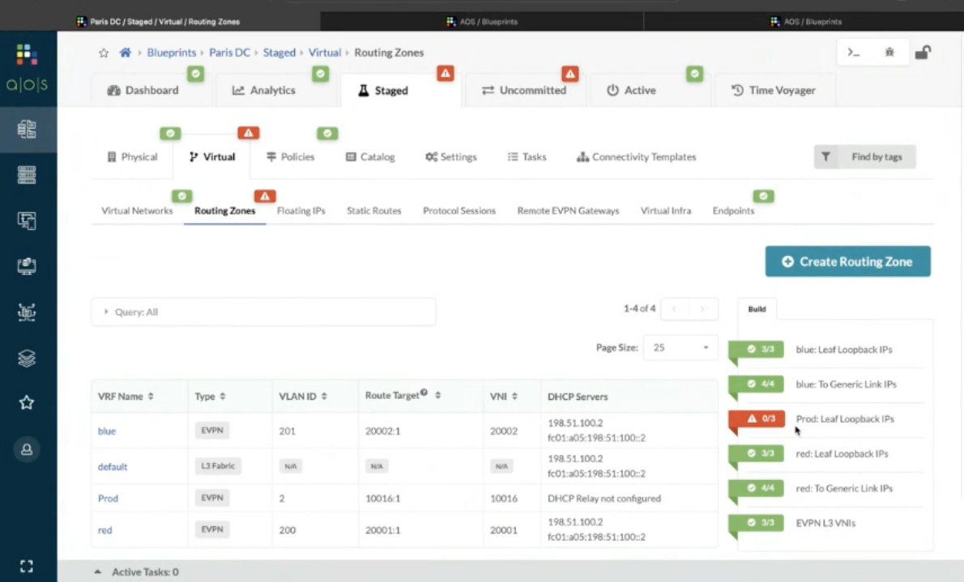
Task: Click blue: To Generic Link IPs entry
Action: point(846,384)
